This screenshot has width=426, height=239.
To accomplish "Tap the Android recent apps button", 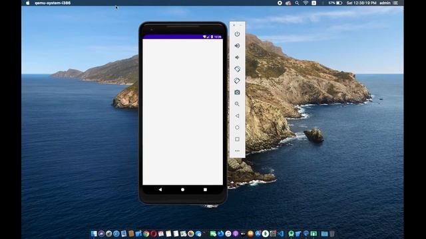I will pyautogui.click(x=205, y=190).
